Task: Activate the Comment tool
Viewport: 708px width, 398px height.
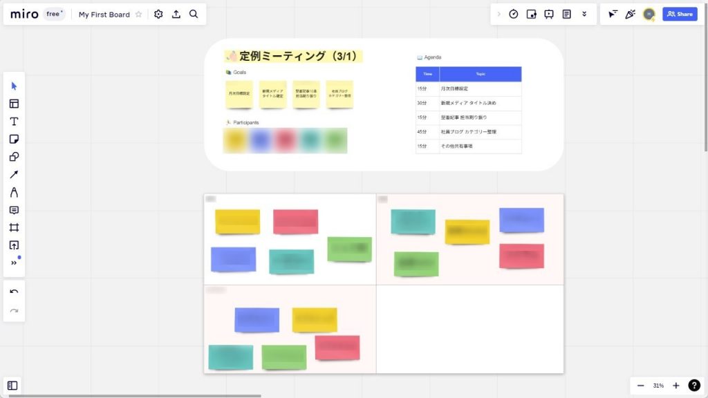Action: coord(14,210)
